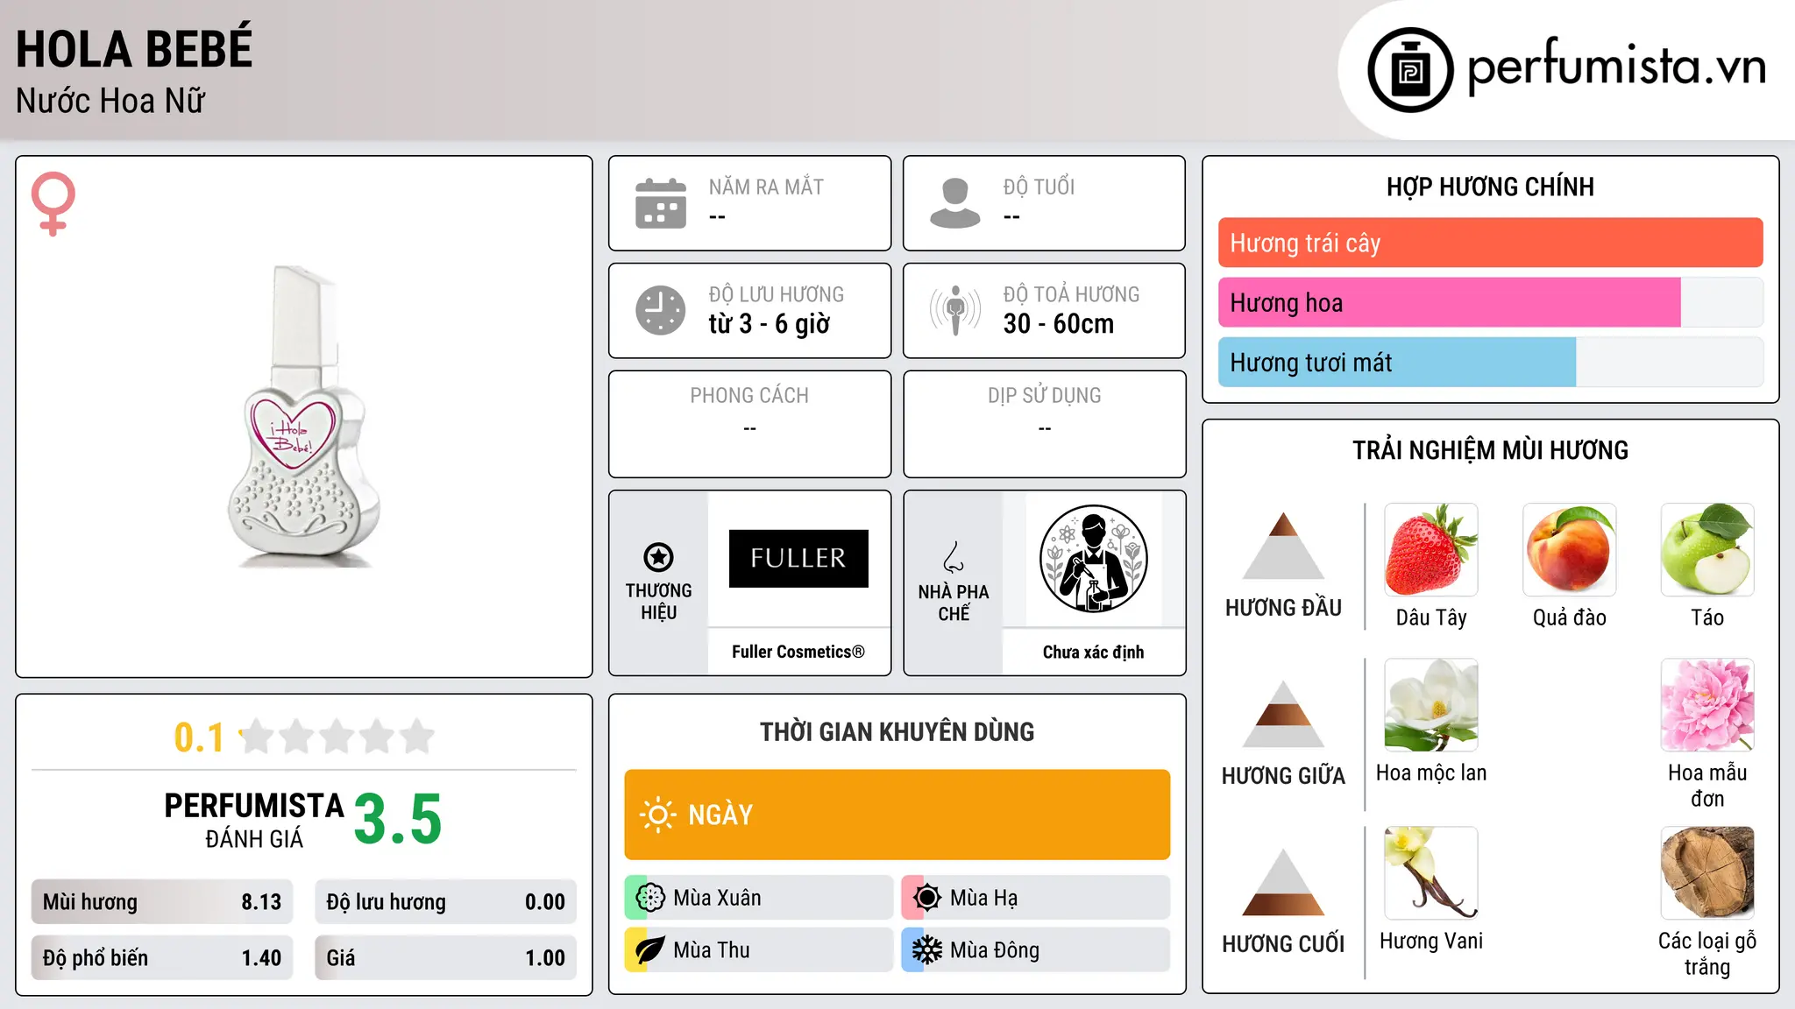Click the perfumista.vn perfume bottle logo icon

pos(1410,70)
